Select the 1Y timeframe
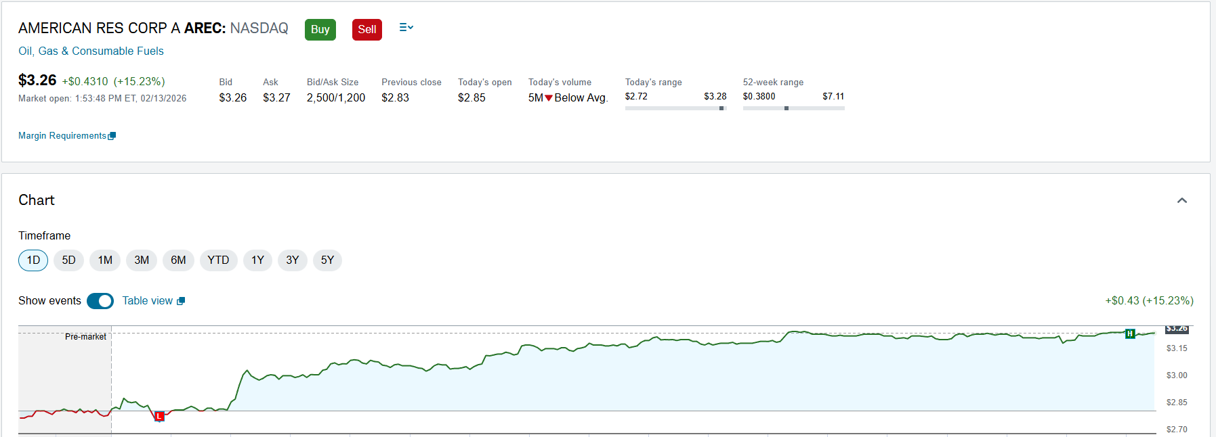 (257, 260)
